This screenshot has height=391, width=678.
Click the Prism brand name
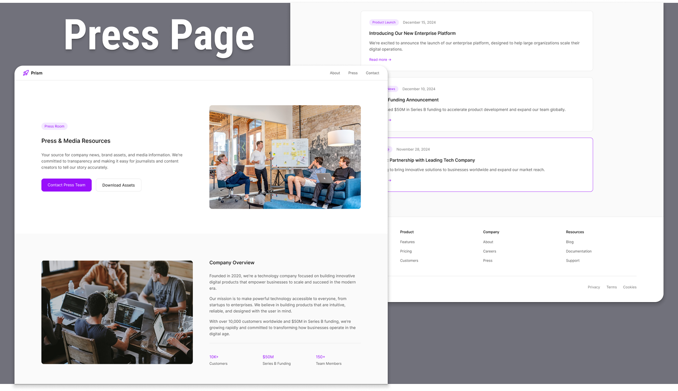36,73
